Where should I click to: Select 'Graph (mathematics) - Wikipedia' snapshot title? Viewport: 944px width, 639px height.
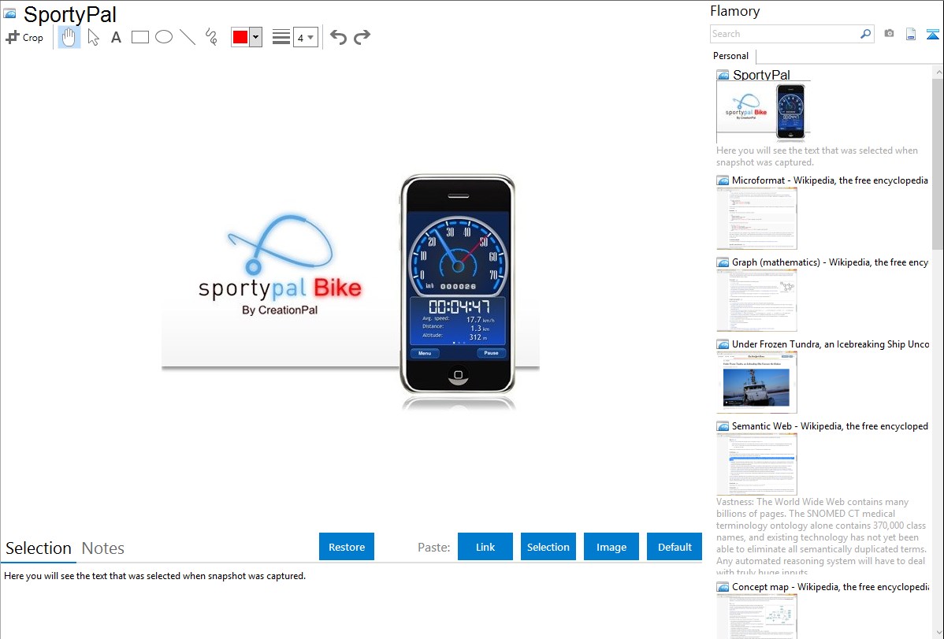[831, 262]
